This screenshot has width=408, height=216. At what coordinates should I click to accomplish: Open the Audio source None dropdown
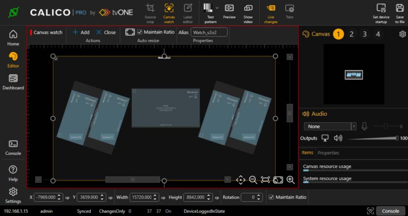[330, 126]
